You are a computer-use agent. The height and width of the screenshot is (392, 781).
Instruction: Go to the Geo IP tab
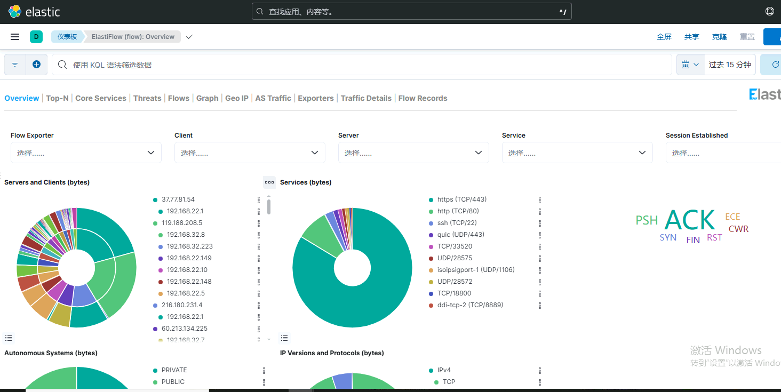[x=237, y=98]
